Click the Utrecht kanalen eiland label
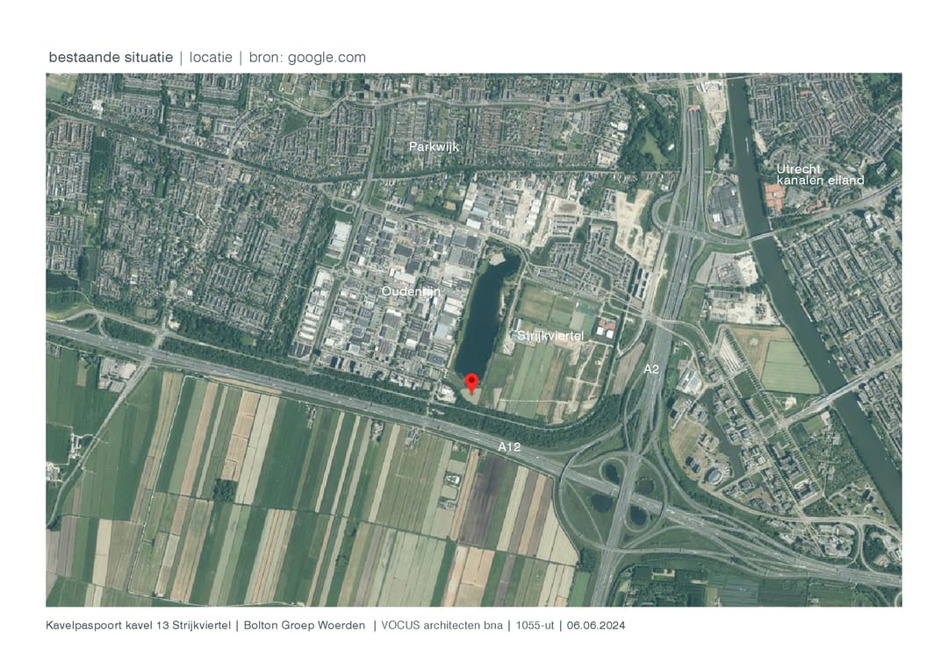Screen dimensions: 948x669 [820, 175]
